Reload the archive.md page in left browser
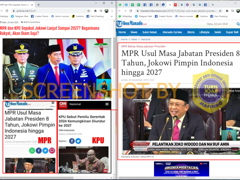The height and width of the screenshot is (180, 240). point(7,11)
